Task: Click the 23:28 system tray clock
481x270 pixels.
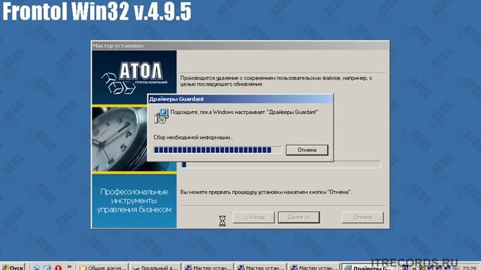Action: [x=469, y=268]
